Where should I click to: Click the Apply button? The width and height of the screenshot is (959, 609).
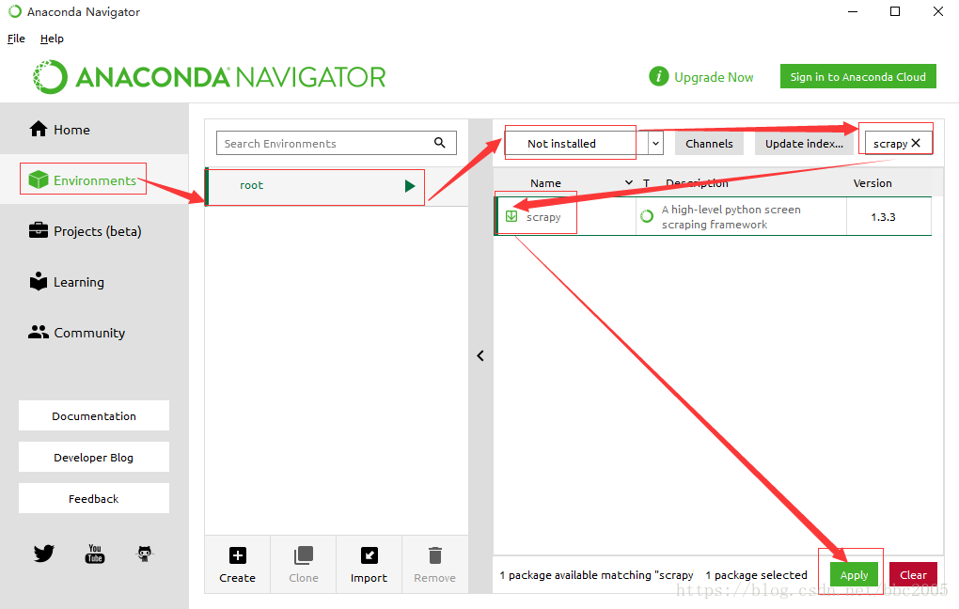click(854, 575)
